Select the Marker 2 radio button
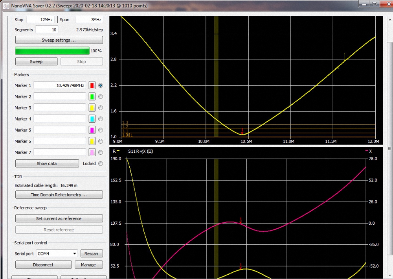The width and height of the screenshot is (393, 279). [101, 96]
